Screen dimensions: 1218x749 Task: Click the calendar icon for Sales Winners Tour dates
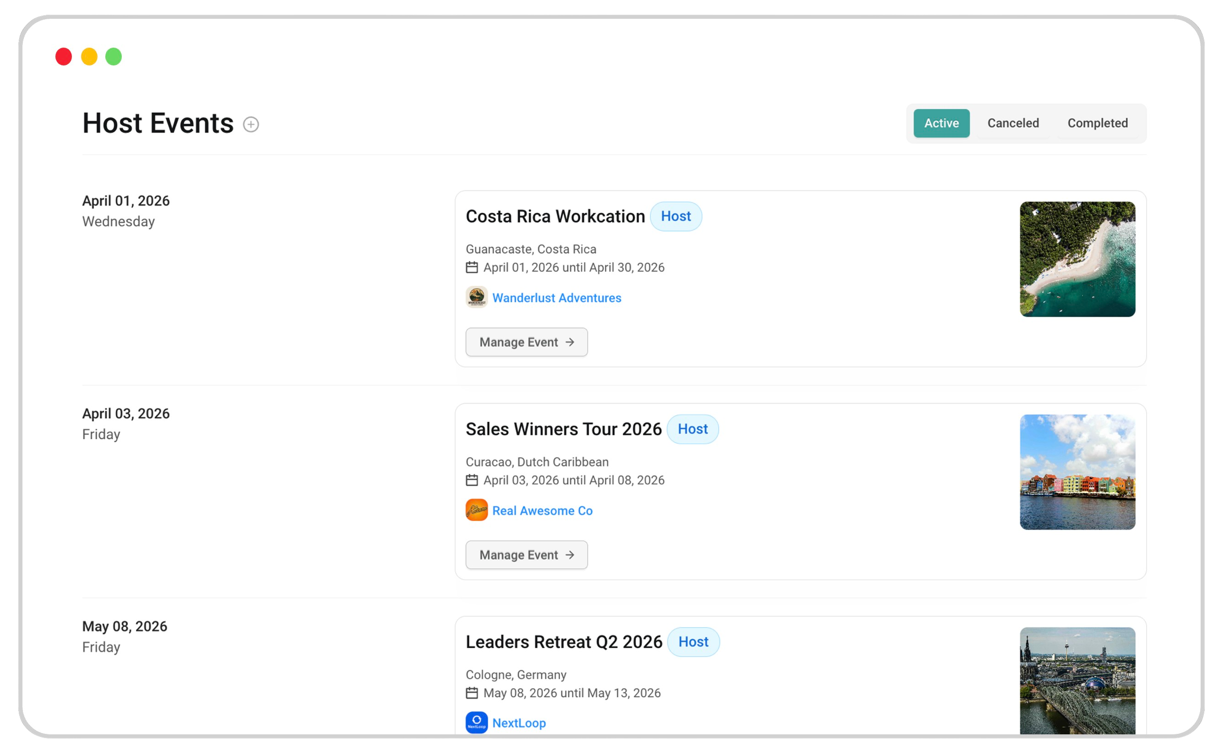click(472, 480)
